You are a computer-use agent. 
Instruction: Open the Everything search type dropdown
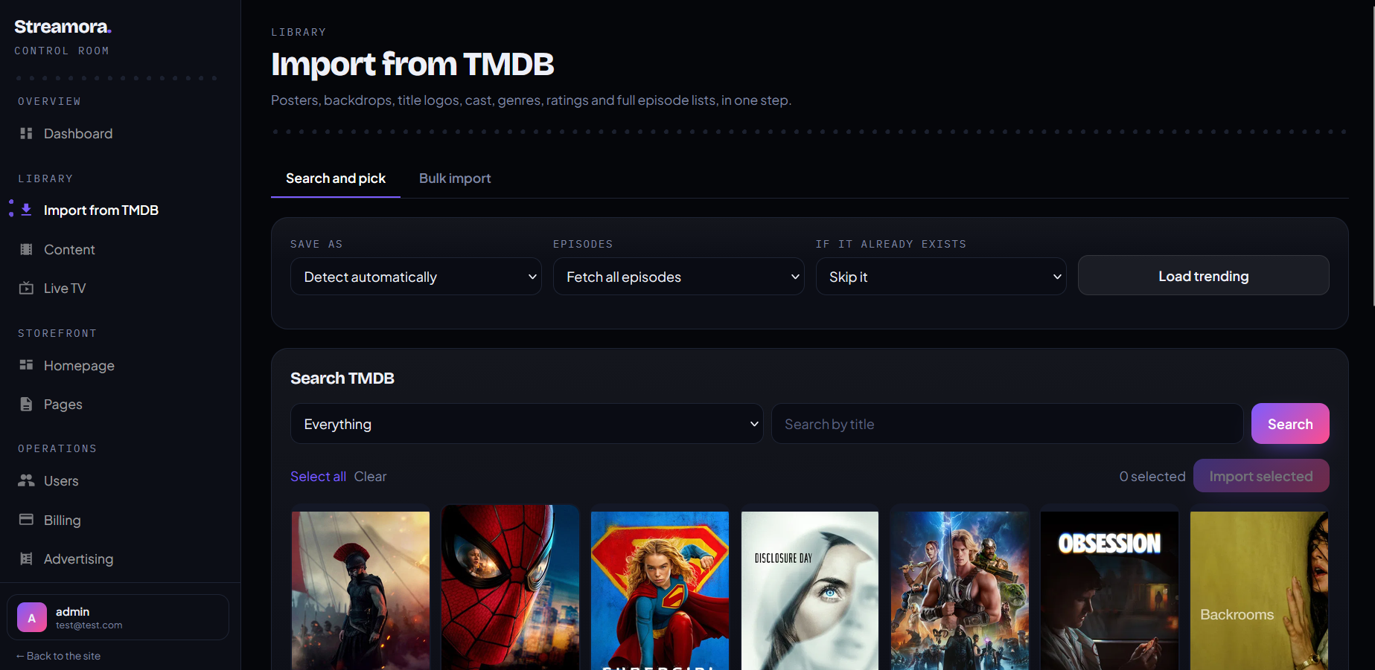coord(526,424)
